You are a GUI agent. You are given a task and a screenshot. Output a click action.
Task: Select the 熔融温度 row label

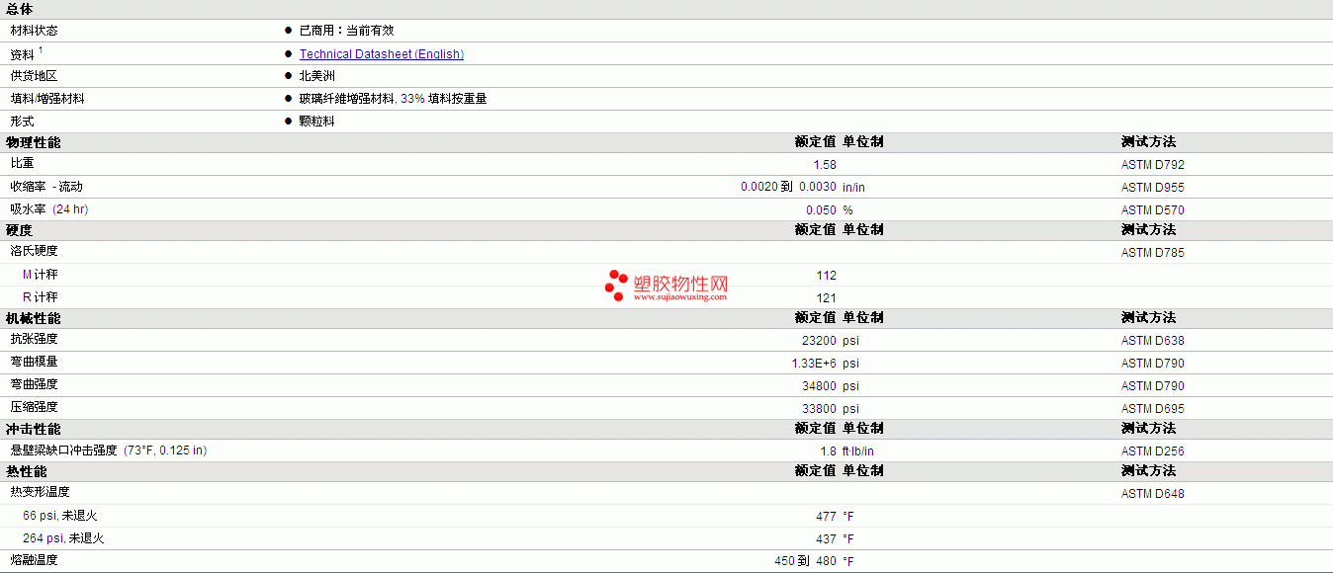pyautogui.click(x=35, y=560)
